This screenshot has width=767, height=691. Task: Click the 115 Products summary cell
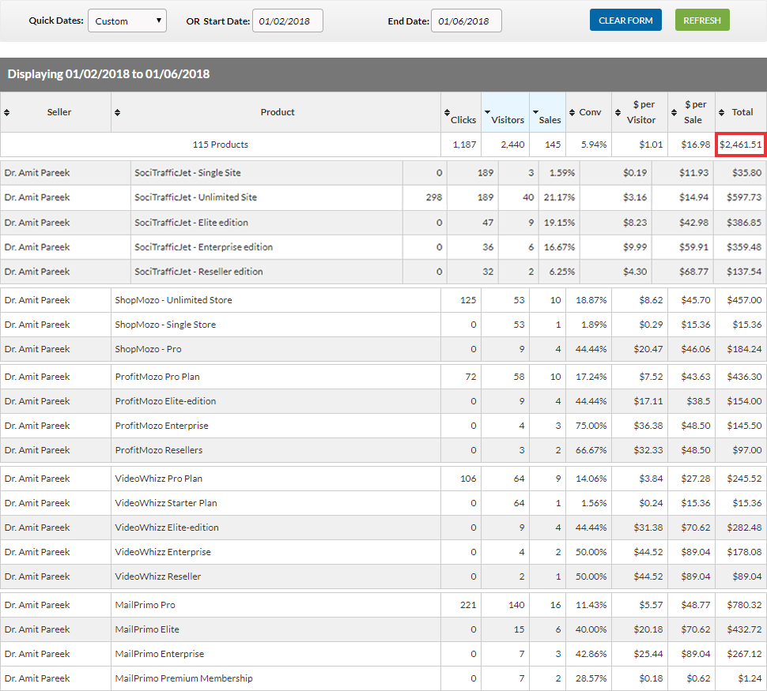tap(221, 145)
